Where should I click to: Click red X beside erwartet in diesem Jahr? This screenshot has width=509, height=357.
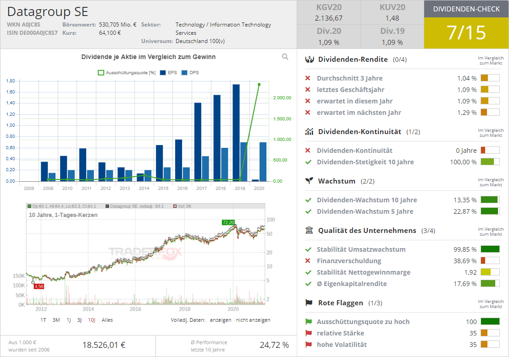pos(308,101)
